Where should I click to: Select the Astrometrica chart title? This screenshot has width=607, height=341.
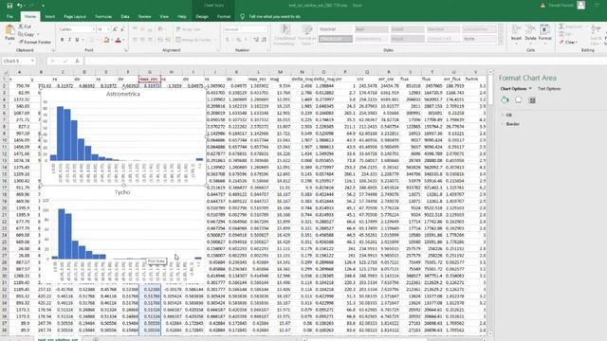(x=123, y=94)
